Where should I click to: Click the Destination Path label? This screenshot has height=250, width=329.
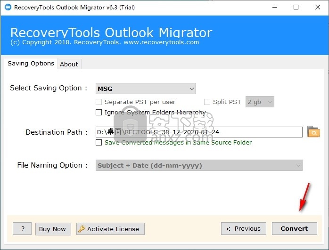(x=57, y=132)
